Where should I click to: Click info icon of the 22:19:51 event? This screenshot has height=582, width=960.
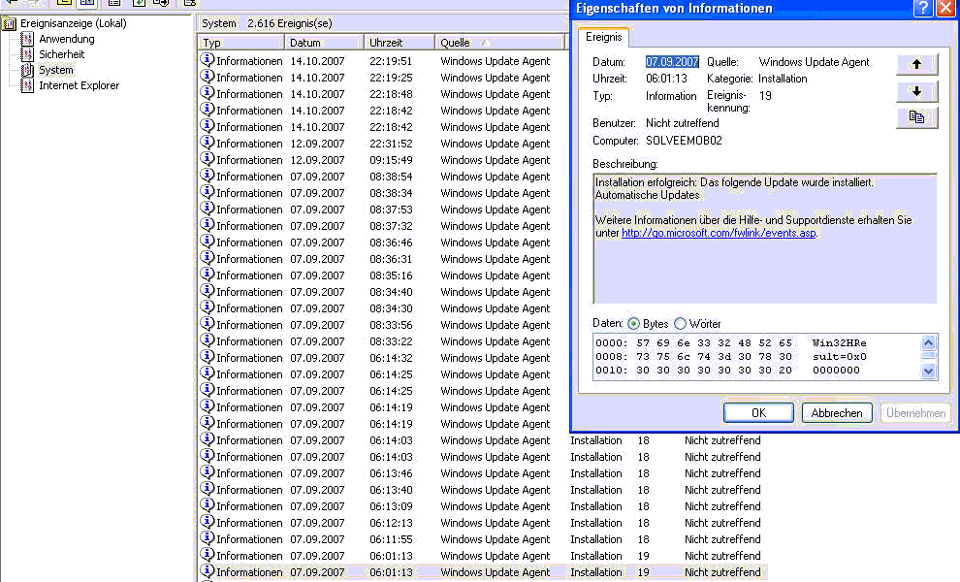[207, 60]
